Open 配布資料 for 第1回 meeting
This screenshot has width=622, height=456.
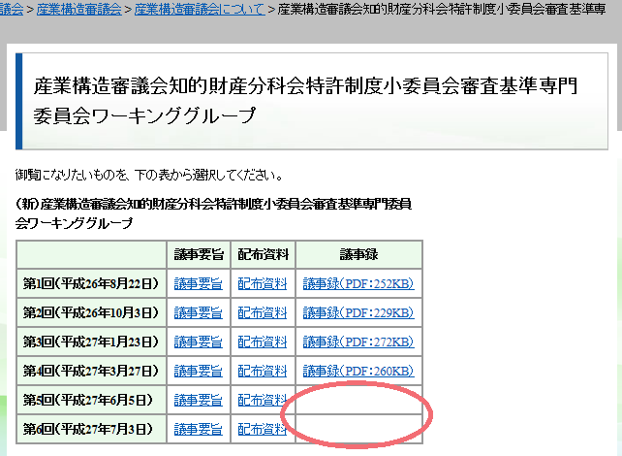point(263,284)
